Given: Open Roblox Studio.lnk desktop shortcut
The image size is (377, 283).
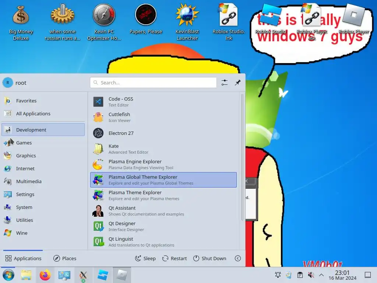Looking at the screenshot, I should pyautogui.click(x=228, y=22).
